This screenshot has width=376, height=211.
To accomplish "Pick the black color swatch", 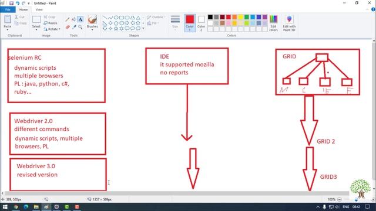I will [x=210, y=17].
